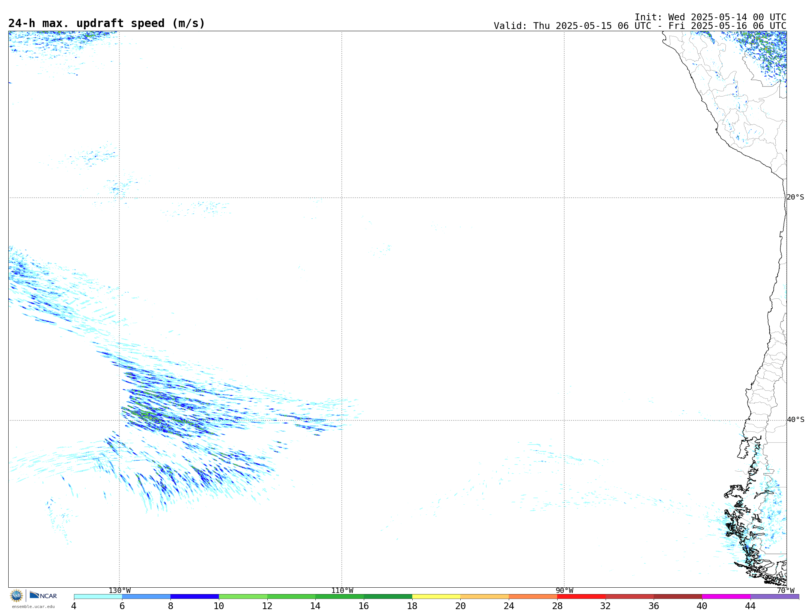The width and height of the screenshot is (811, 611).
Task: Click the 'Valid: Thu 2025-05-15 06 UTC' line
Action: 640,26
